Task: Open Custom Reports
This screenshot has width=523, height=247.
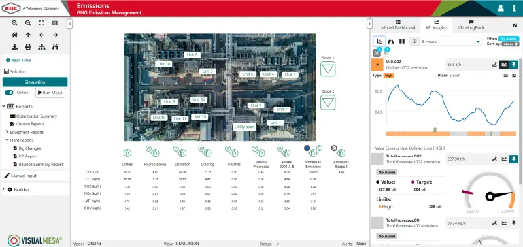Action: coord(27,124)
